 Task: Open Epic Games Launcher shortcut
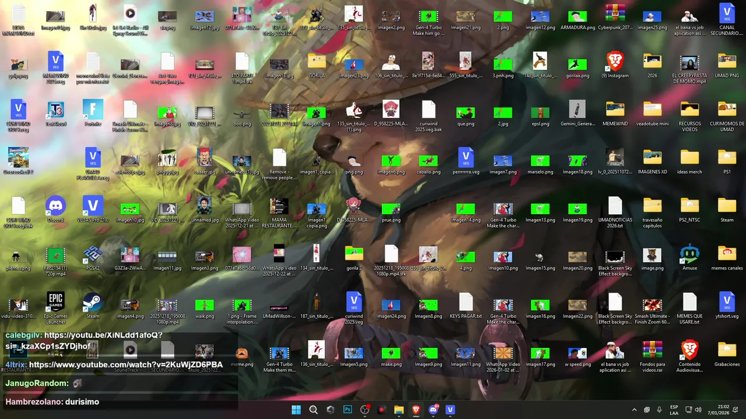[x=55, y=308]
